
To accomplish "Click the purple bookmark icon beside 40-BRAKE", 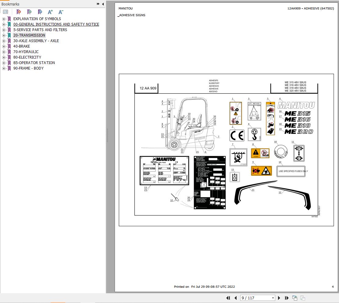I will pyautogui.click(x=9, y=46).
